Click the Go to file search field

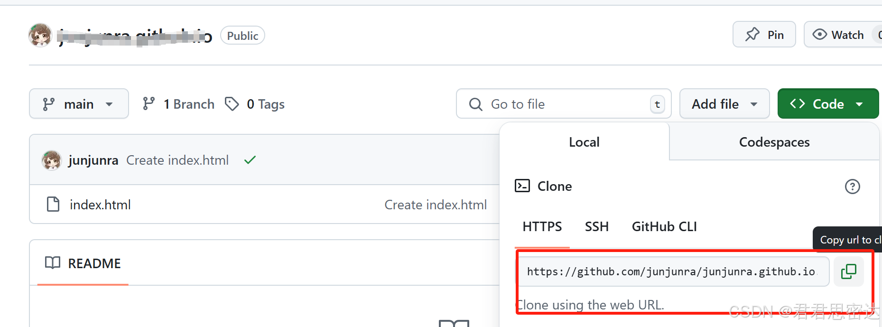pos(564,103)
